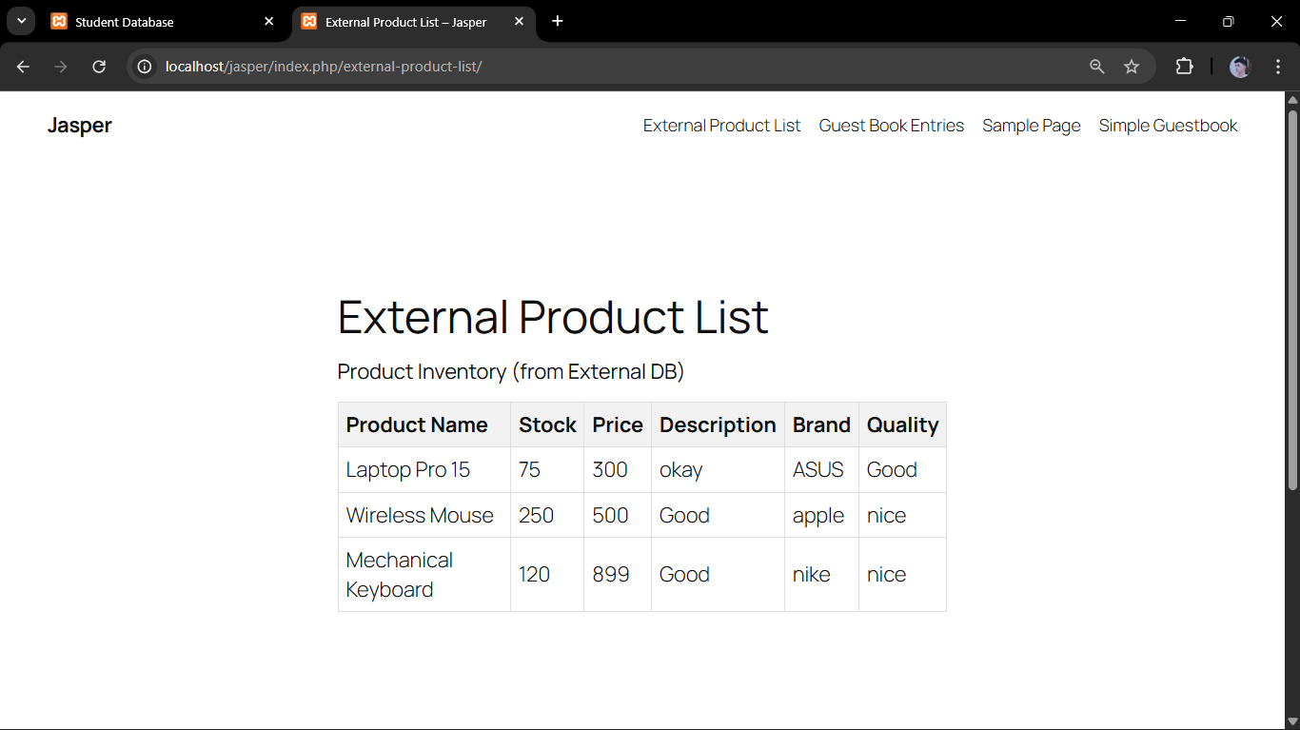Select the External Product List browser tab

point(404,22)
